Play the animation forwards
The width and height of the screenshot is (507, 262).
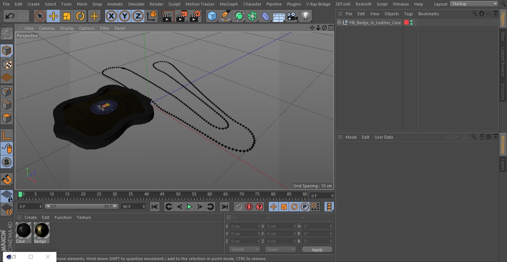pyautogui.click(x=189, y=207)
